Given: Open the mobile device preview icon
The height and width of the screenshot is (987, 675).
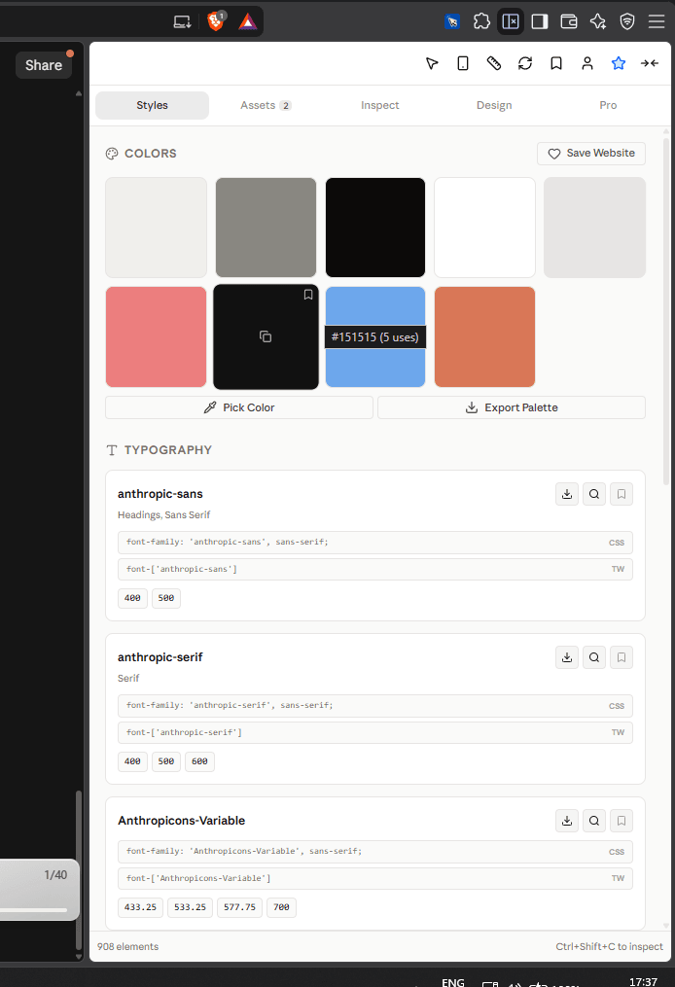Looking at the screenshot, I should click(463, 63).
